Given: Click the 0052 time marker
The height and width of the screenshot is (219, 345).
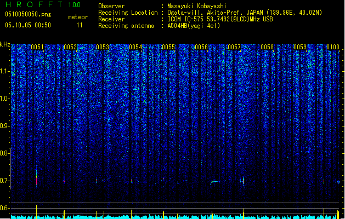Looking at the screenshot, I should click(70, 47).
